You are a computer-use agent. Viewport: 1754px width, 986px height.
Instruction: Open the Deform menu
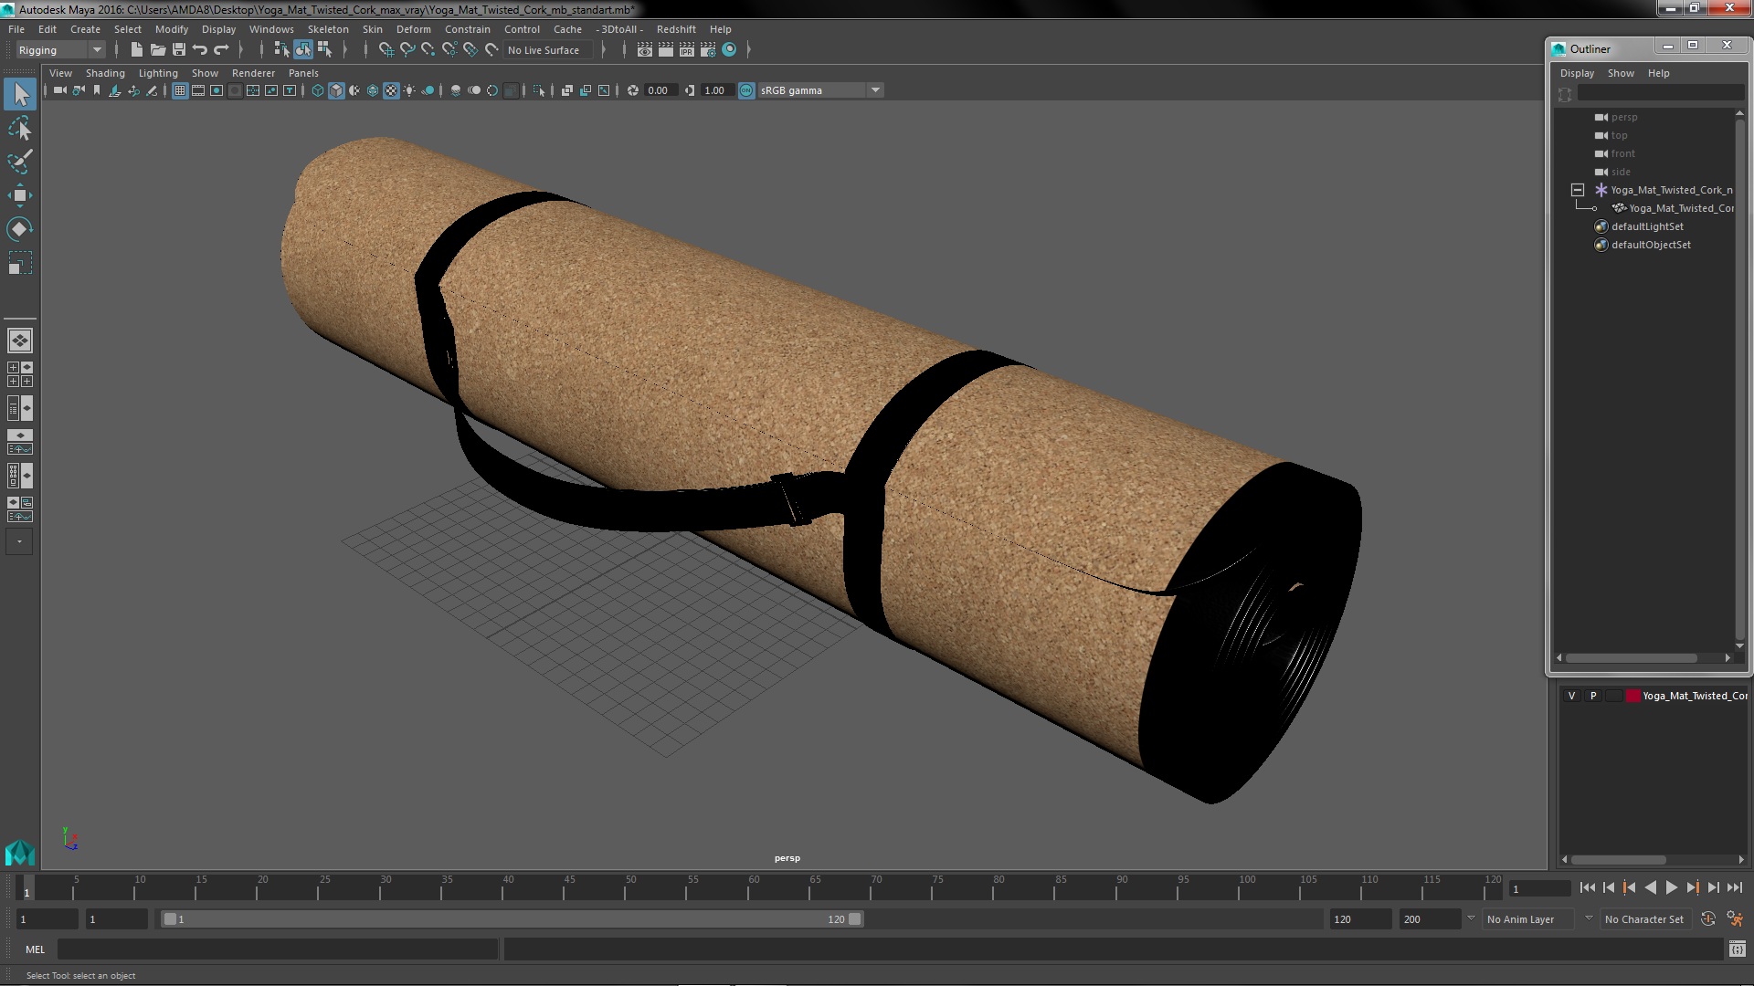coord(413,29)
